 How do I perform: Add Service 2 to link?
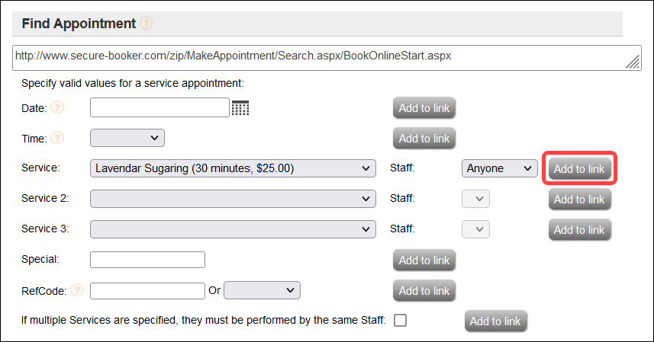(x=579, y=200)
